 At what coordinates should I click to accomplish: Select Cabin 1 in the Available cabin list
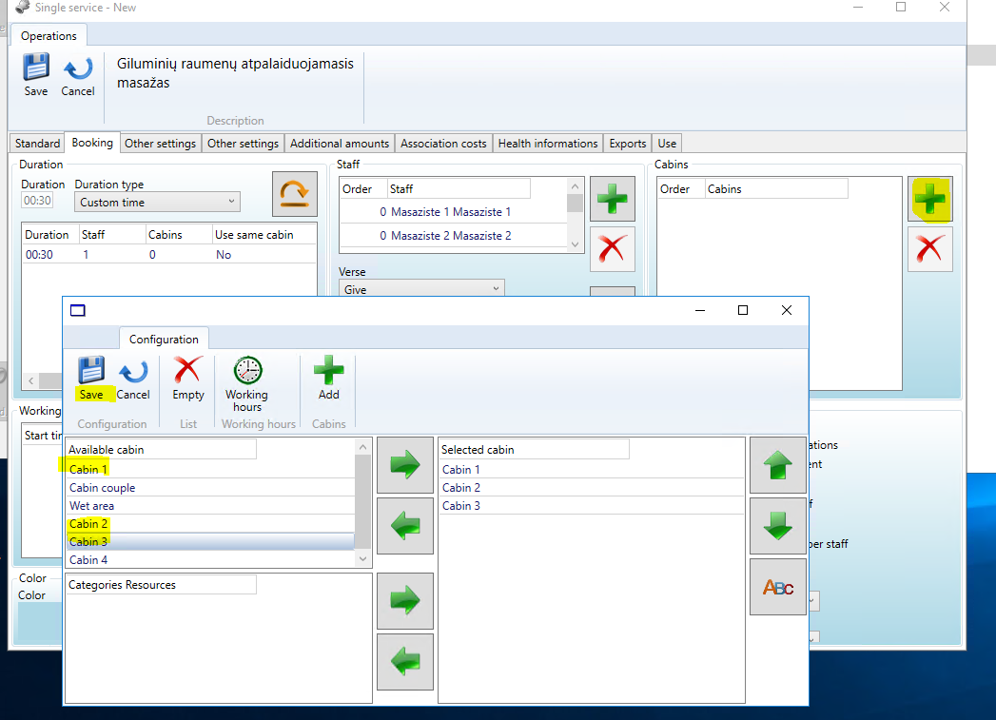point(211,469)
